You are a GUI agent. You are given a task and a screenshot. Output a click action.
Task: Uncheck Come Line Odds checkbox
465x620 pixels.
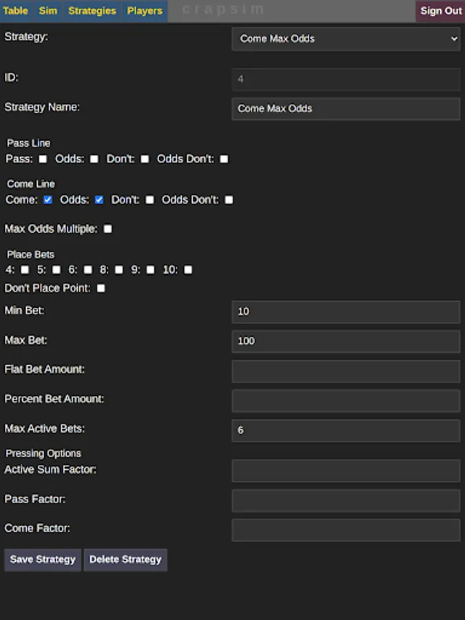pyautogui.click(x=99, y=200)
